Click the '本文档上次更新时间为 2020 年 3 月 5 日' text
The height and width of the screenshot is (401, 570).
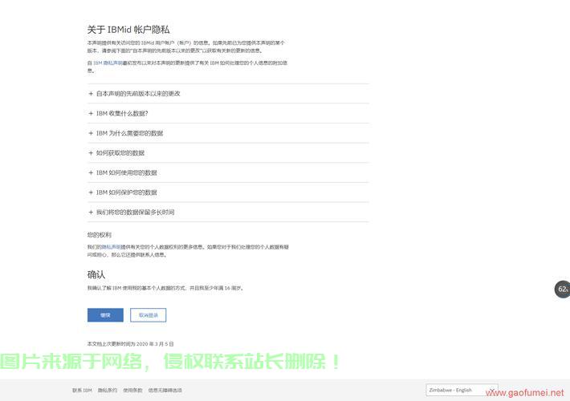click(131, 343)
